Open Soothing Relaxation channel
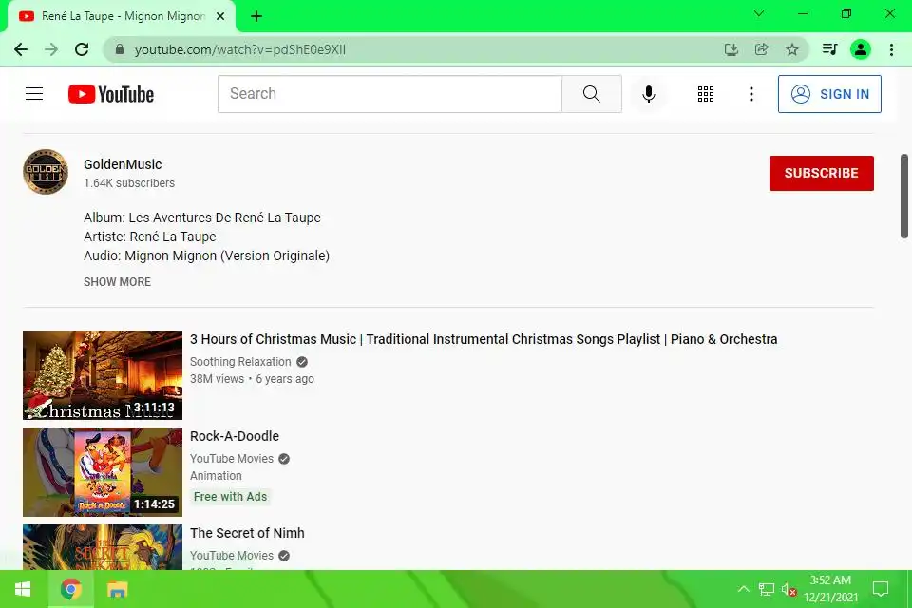 tap(240, 361)
